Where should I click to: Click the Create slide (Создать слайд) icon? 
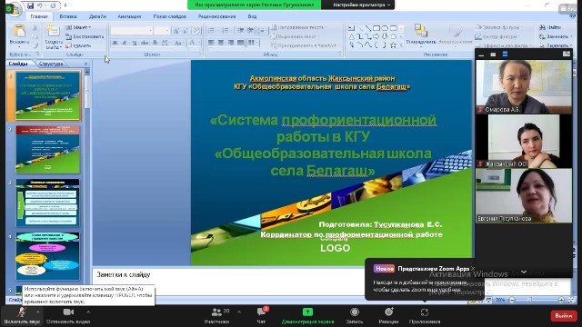pos(53,31)
